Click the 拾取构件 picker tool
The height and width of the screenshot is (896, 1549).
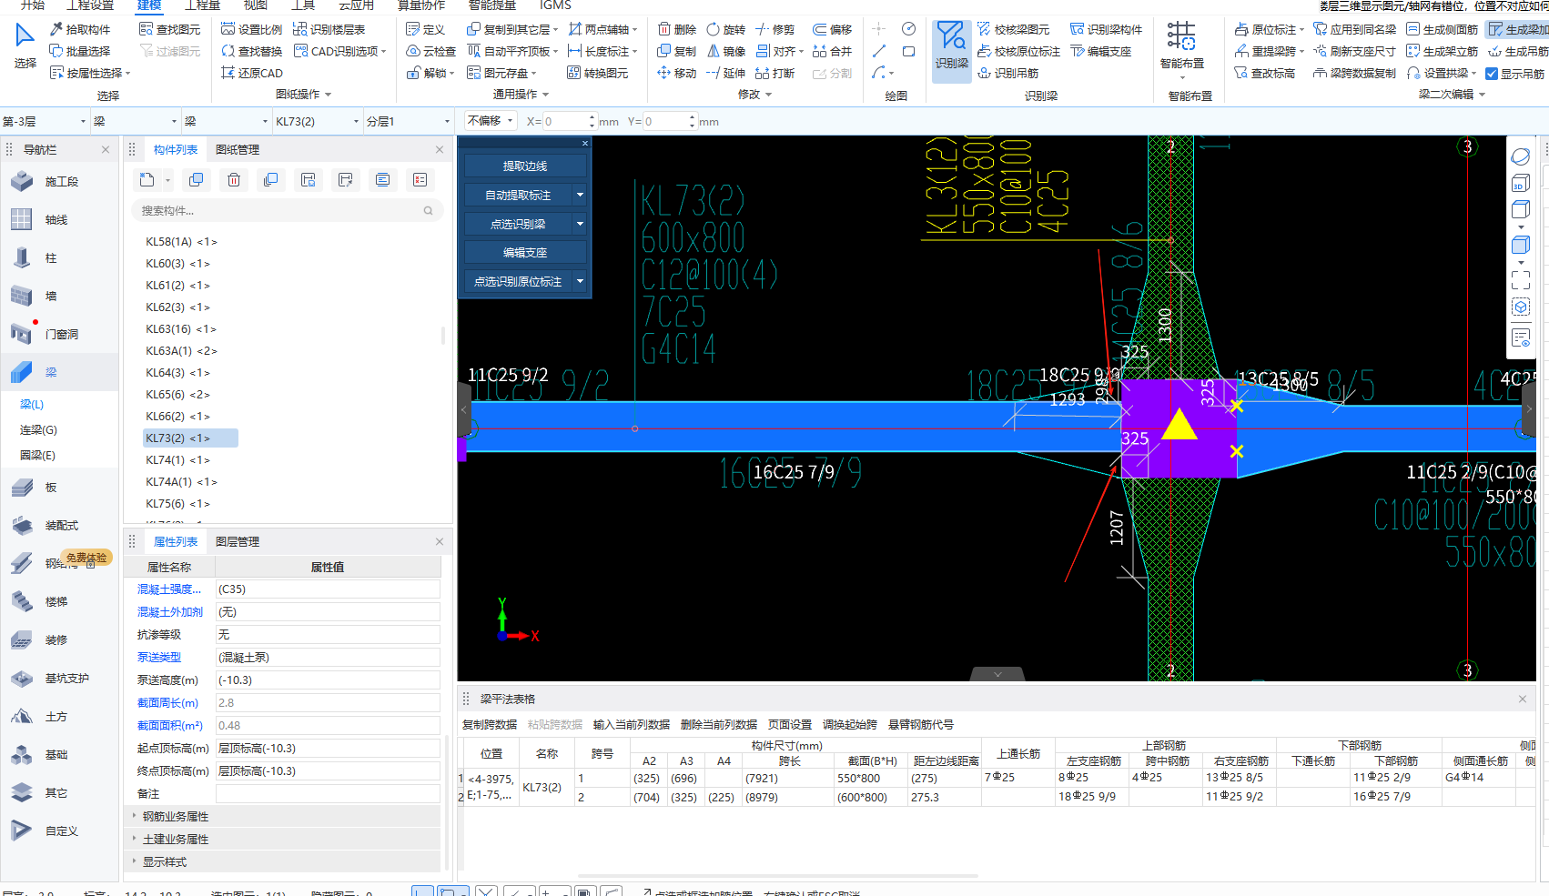click(80, 29)
